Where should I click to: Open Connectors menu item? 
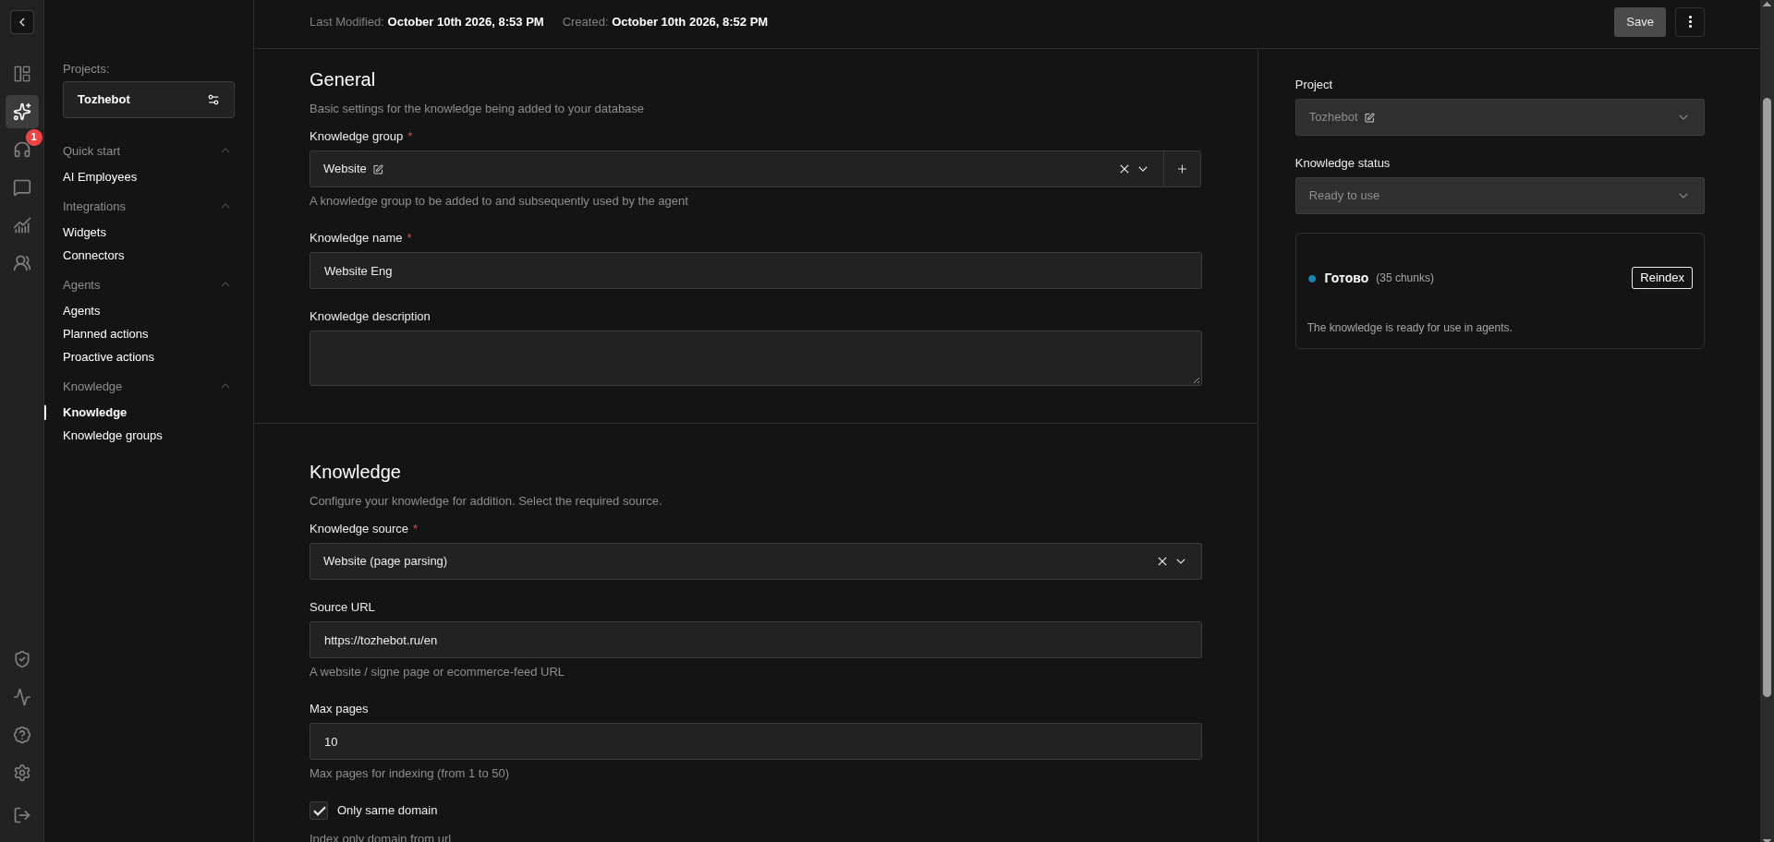93,256
